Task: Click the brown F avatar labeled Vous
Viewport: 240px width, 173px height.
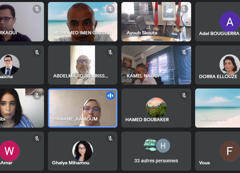Action: 230,151
